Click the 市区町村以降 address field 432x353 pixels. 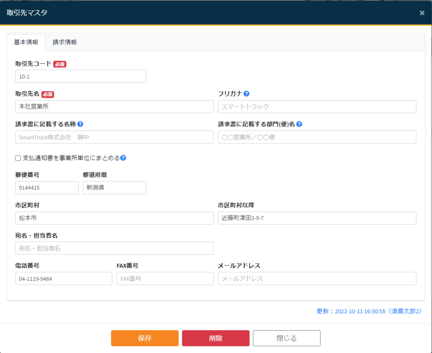[317, 218]
